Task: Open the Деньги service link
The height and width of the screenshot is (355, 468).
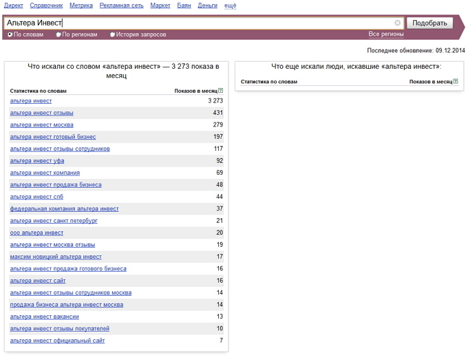Action: point(207,6)
